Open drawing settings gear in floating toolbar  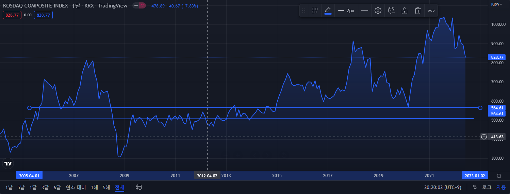coord(378,11)
